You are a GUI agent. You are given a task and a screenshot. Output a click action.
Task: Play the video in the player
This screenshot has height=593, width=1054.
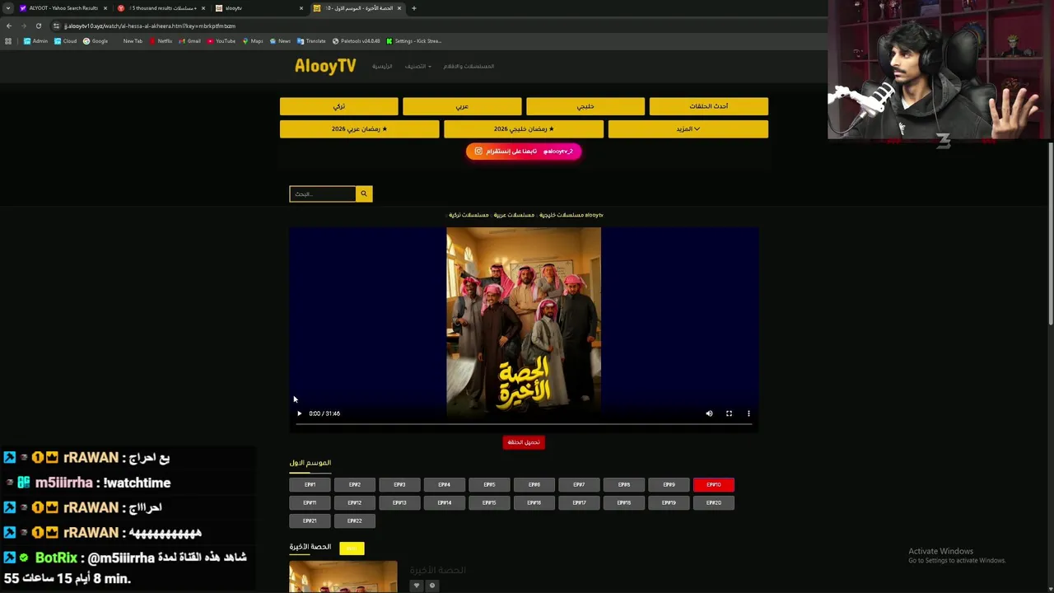point(299,413)
